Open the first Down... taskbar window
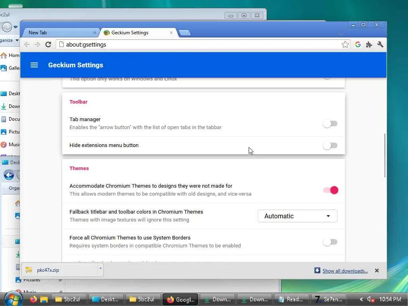408x306 pixels. 217,299
